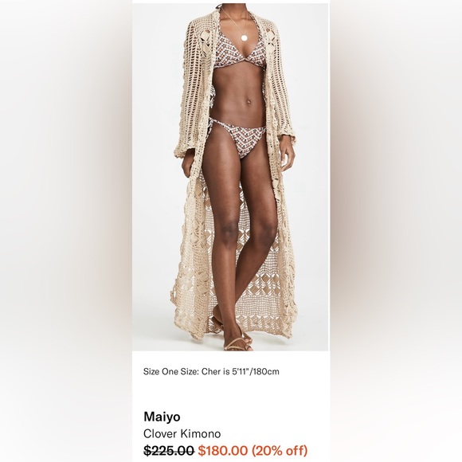The width and height of the screenshot is (462, 462).
Task: Click the (20% off) discount label
Action: (x=280, y=451)
